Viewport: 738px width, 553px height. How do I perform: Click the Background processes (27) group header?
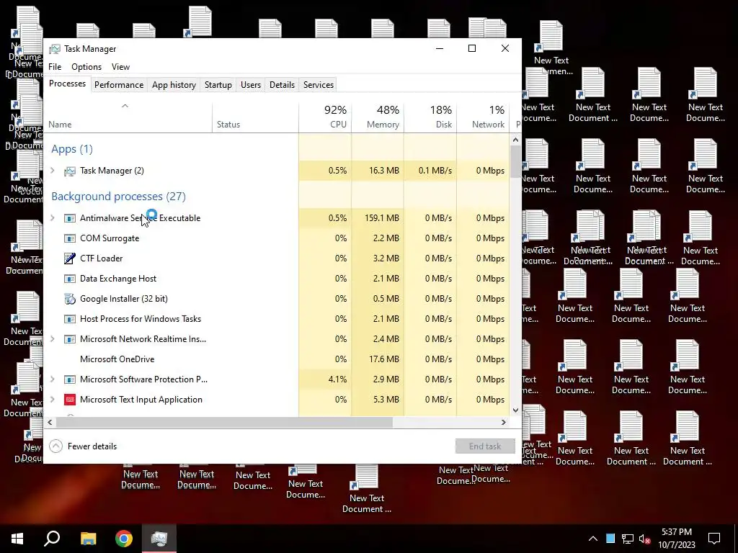118,197
